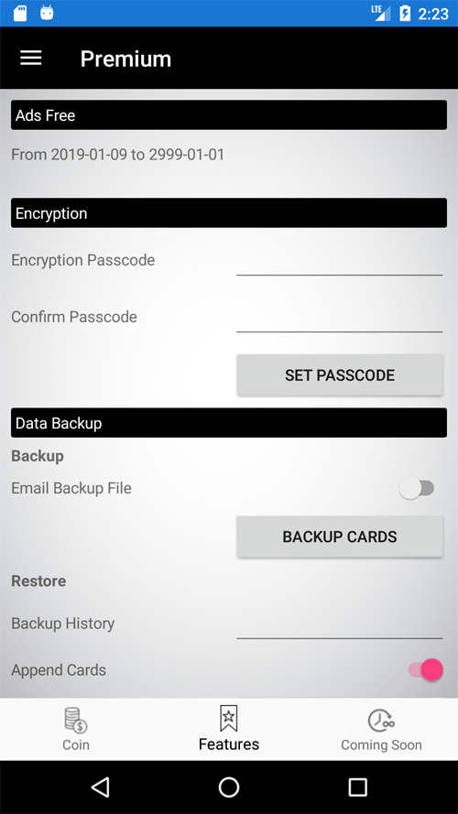Click the BACKUP CARDS button
This screenshot has width=458, height=814.
coord(340,537)
